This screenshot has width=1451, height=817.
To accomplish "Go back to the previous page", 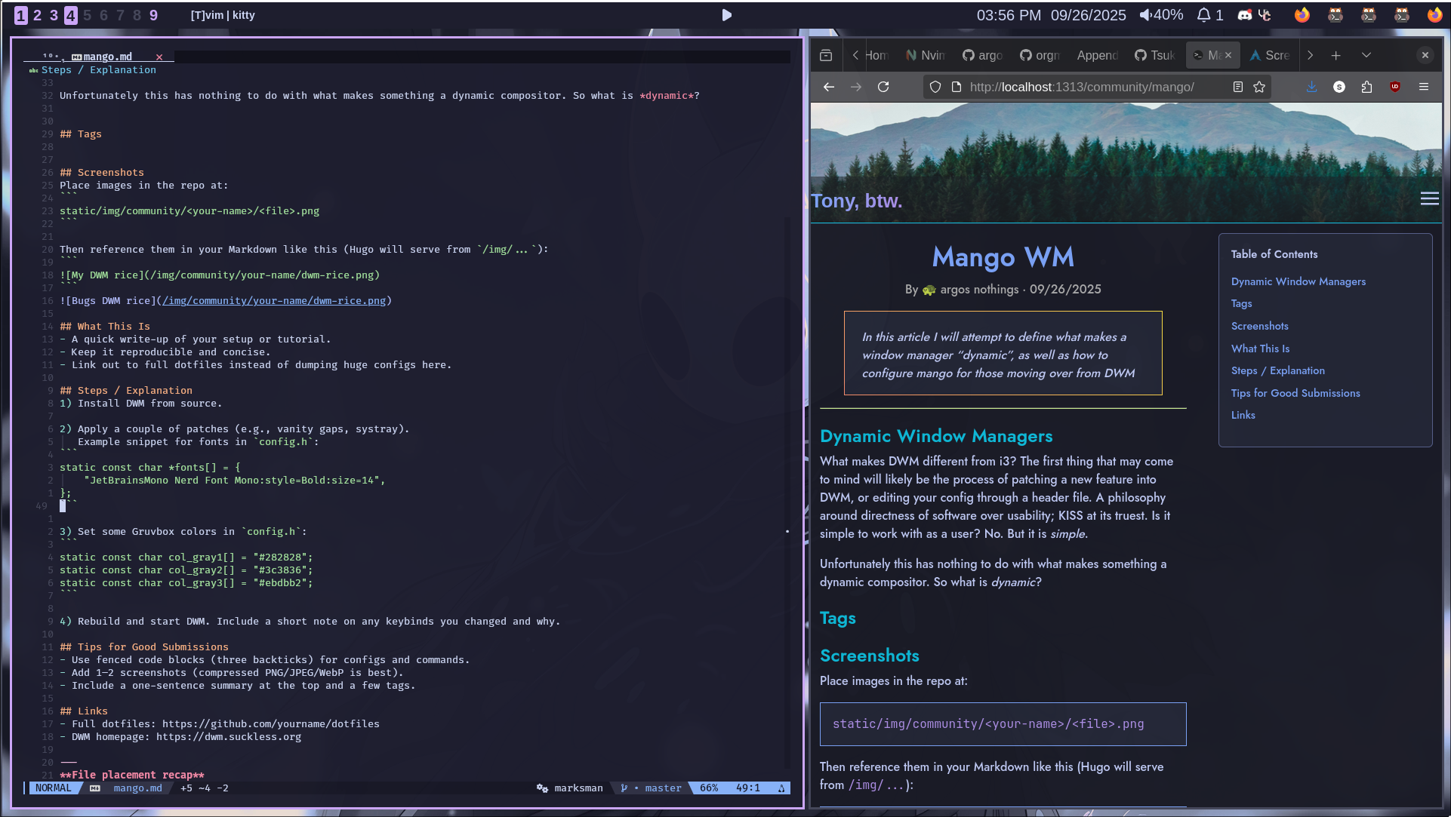I will 829,87.
